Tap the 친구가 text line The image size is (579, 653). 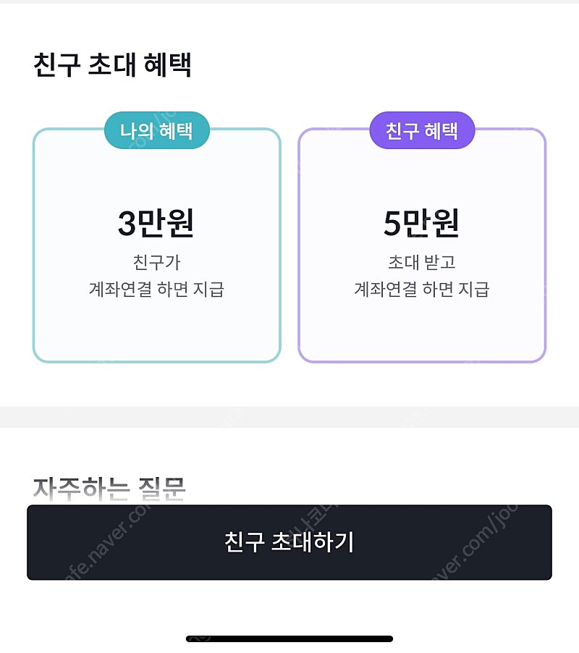pos(157,262)
